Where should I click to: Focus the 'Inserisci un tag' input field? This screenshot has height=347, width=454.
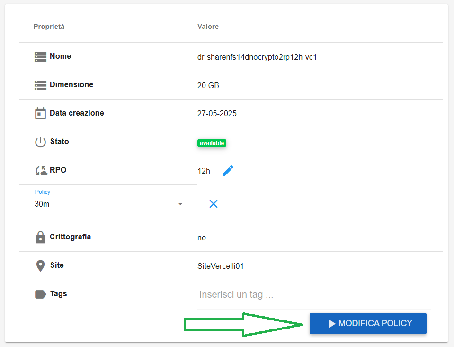pyautogui.click(x=314, y=294)
